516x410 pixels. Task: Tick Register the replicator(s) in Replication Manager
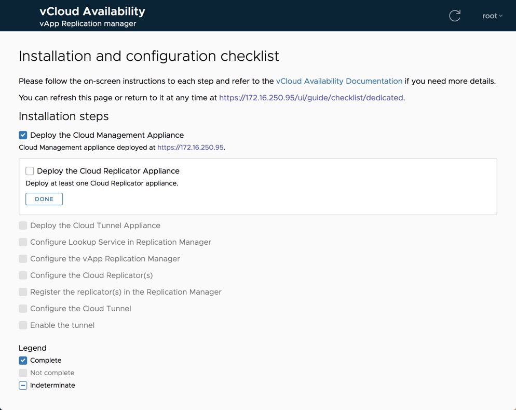coord(23,292)
